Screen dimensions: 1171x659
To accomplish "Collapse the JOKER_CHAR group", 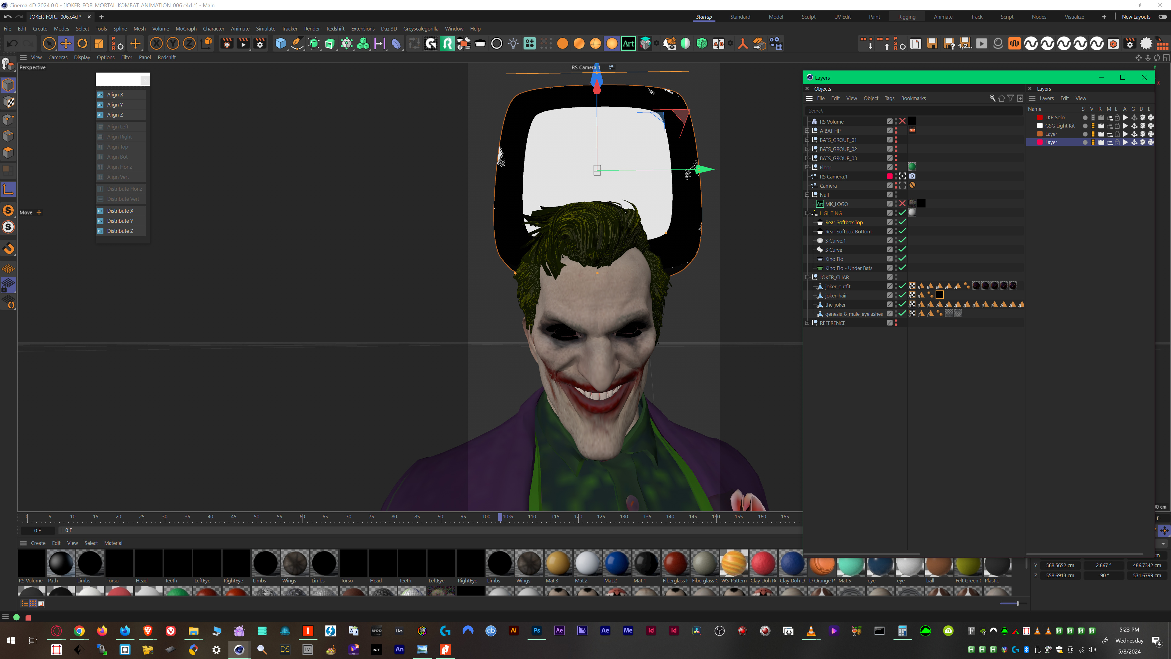I will (807, 277).
